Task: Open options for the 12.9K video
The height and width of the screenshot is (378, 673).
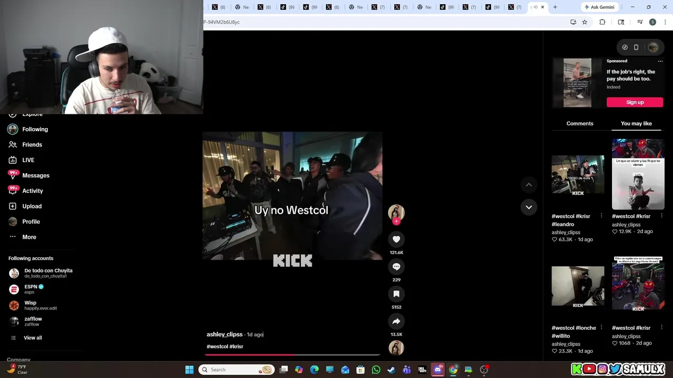Action: 661,216
